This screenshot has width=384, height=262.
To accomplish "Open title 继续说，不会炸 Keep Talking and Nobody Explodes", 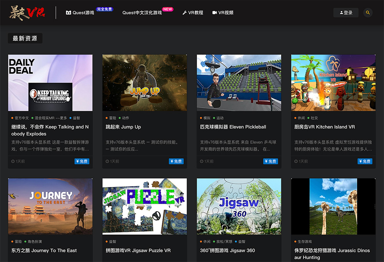I will [x=50, y=130].
